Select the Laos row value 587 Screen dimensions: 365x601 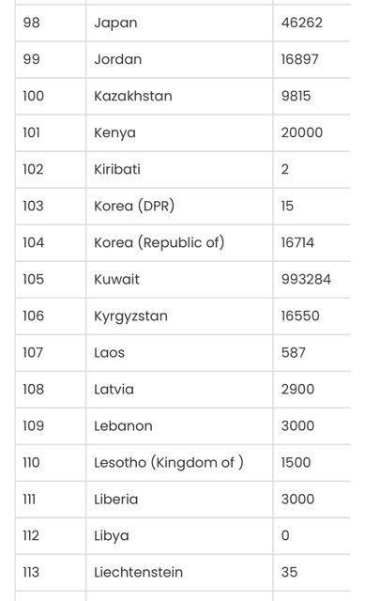click(294, 353)
